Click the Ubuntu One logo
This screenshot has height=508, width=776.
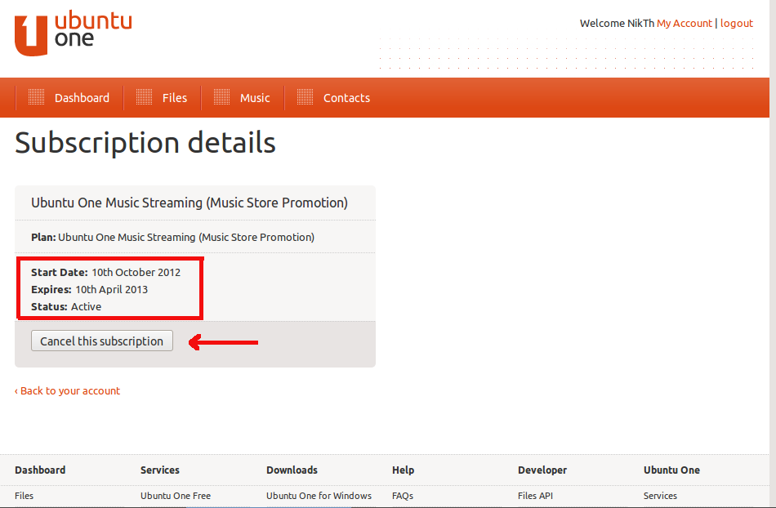tap(73, 34)
